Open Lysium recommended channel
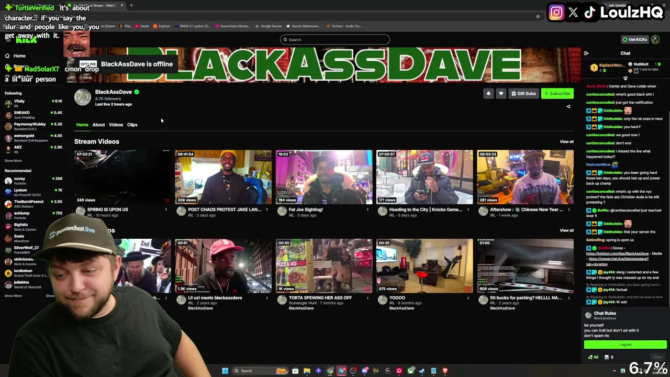 (x=33, y=192)
